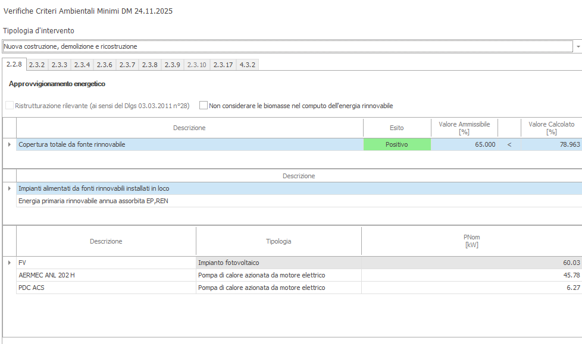
Task: Select tab 2.3.4
Action: pyautogui.click(x=82, y=65)
